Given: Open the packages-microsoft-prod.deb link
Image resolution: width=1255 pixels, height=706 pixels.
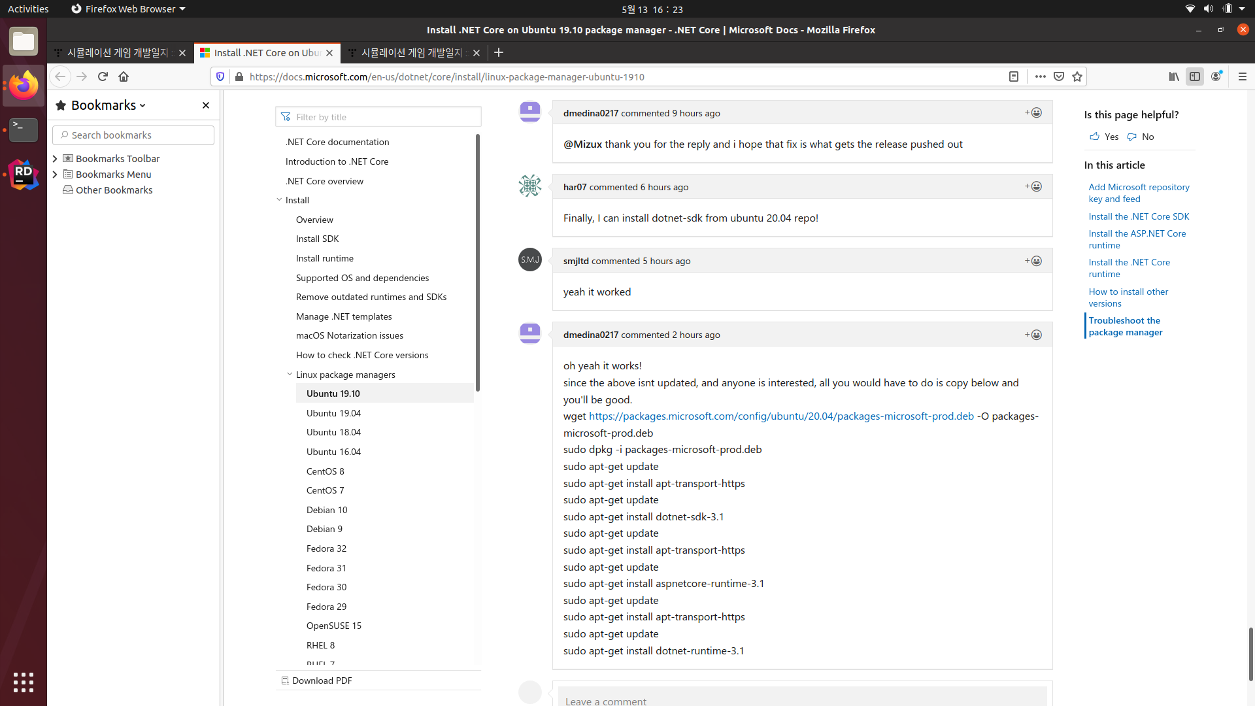Looking at the screenshot, I should (x=781, y=416).
